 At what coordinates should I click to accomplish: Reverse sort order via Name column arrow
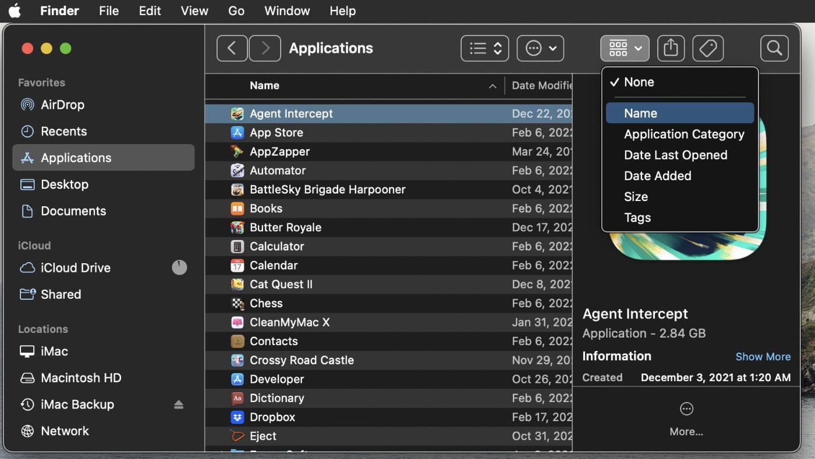492,86
